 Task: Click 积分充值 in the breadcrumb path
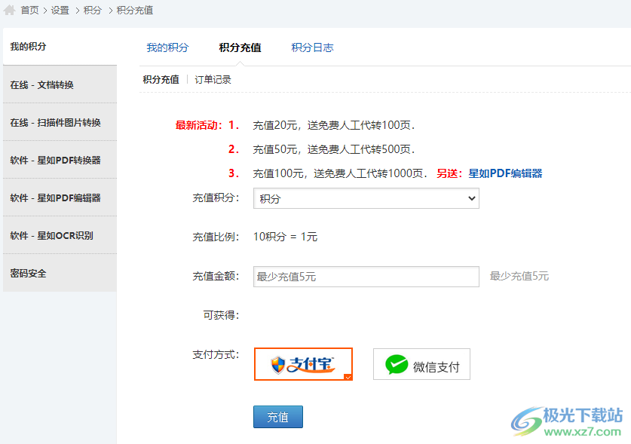tap(135, 11)
